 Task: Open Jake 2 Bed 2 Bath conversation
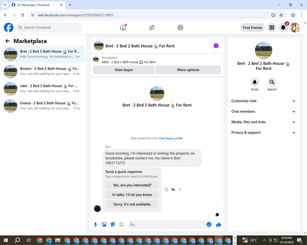click(43, 89)
